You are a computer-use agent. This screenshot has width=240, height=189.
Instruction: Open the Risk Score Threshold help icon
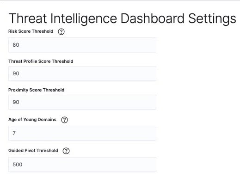point(61,31)
